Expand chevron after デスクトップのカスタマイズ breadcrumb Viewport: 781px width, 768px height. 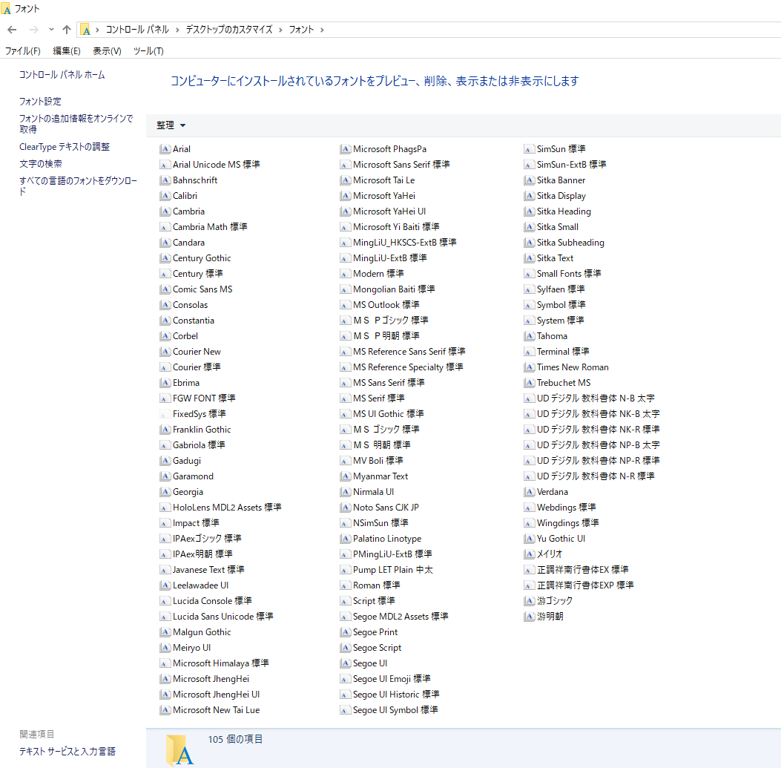(280, 30)
